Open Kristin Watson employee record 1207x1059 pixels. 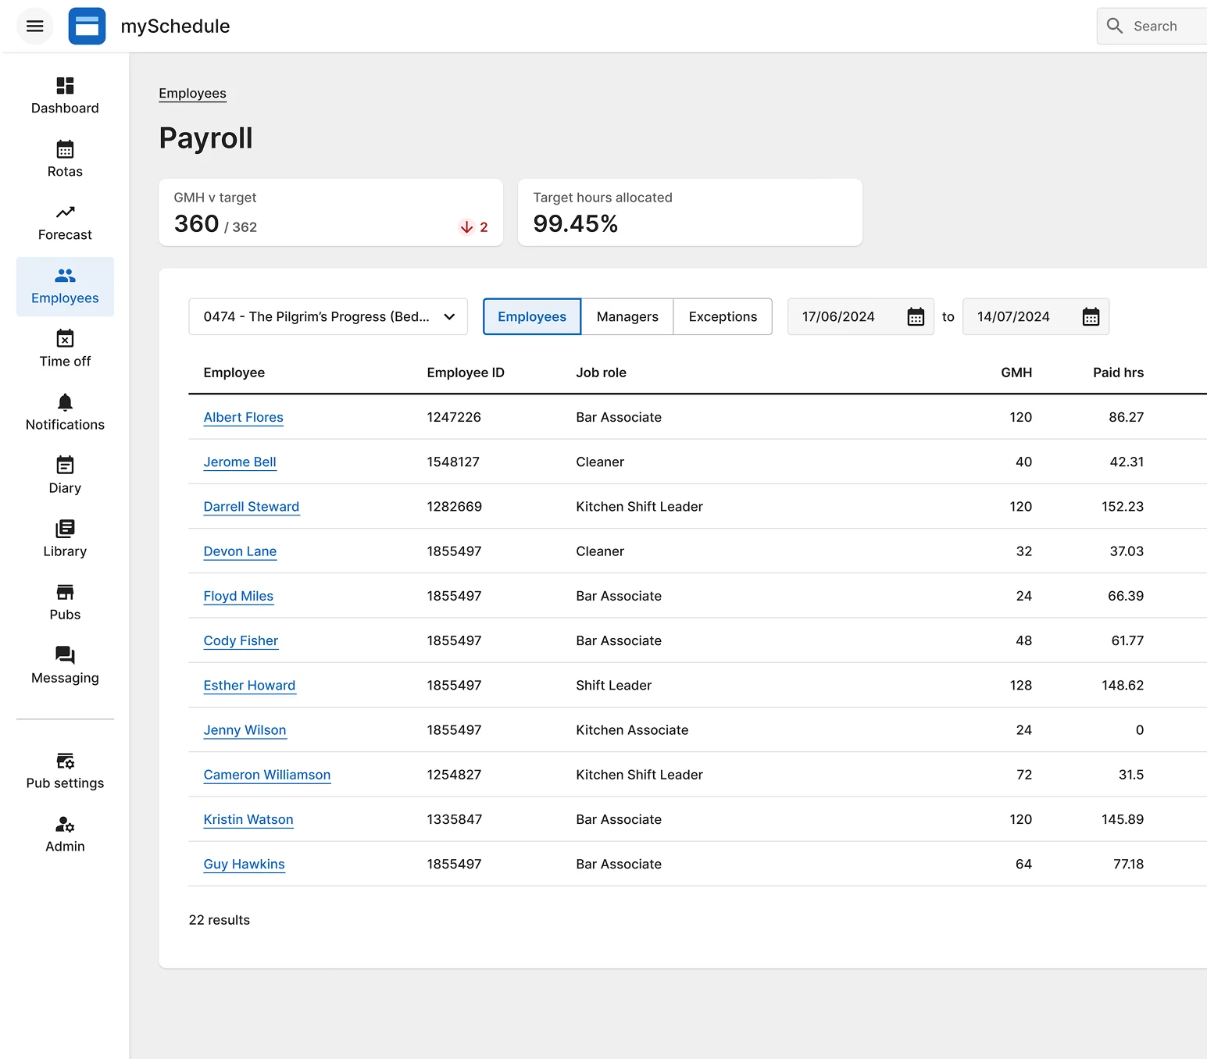pyautogui.click(x=248, y=819)
